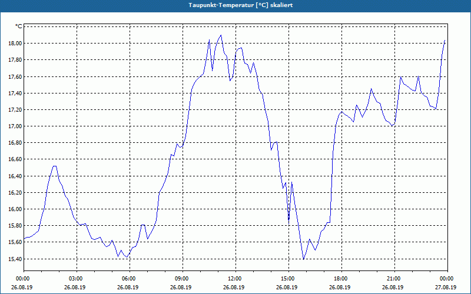The height and width of the screenshot is (294, 471).
Task: Select the 17,80 y-axis value
Action: pyautogui.click(x=16, y=60)
